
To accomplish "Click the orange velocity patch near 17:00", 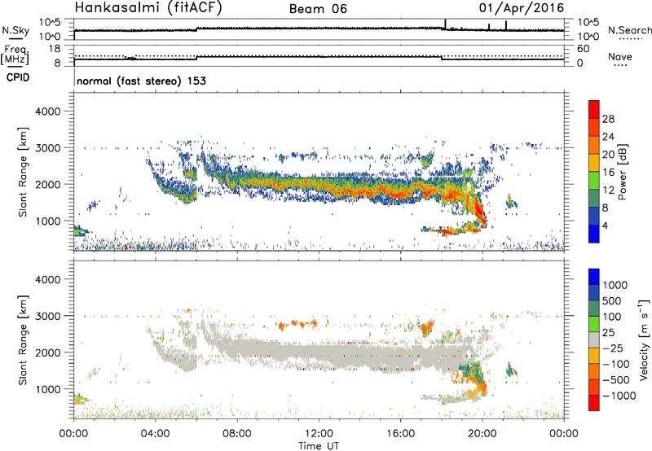I will [427, 327].
